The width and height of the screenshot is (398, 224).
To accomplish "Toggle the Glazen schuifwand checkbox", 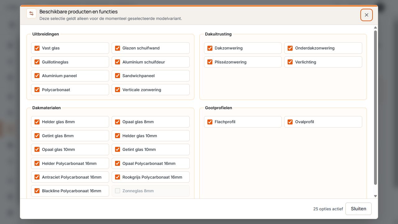I will (118, 48).
